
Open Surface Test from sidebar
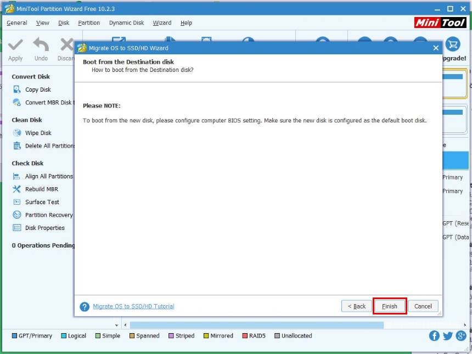(x=42, y=202)
